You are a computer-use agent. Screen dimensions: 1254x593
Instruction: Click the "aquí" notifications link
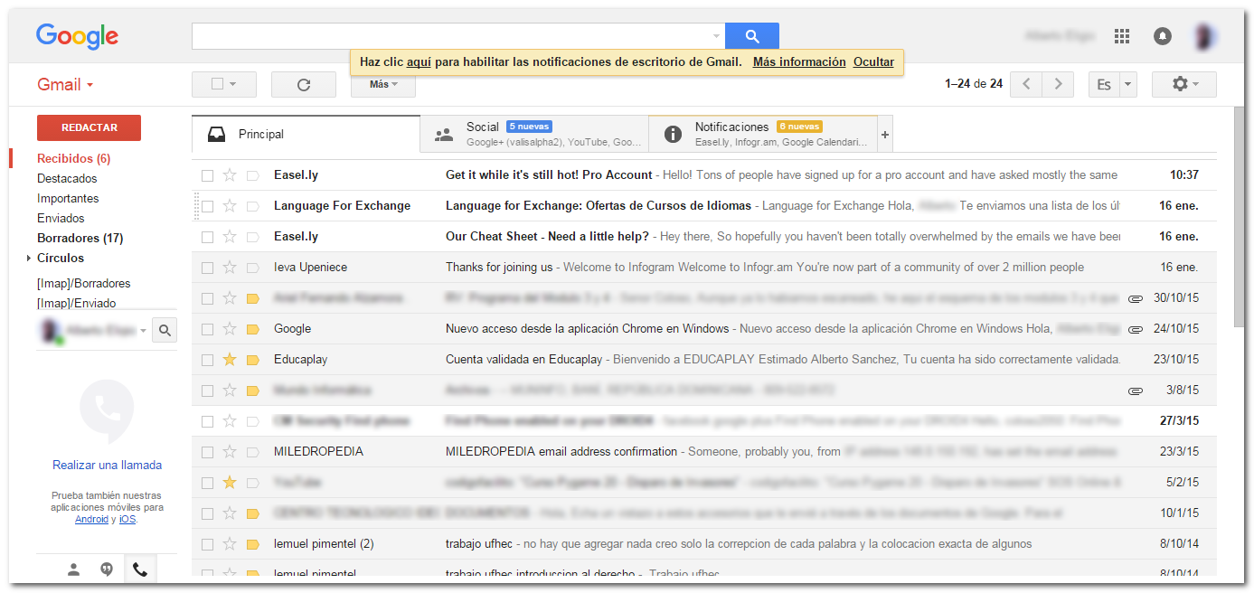point(419,61)
